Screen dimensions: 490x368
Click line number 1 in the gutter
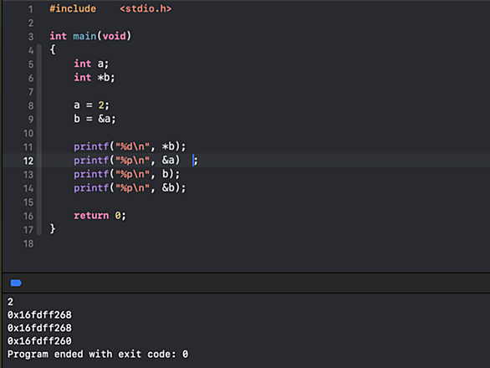tap(31, 9)
